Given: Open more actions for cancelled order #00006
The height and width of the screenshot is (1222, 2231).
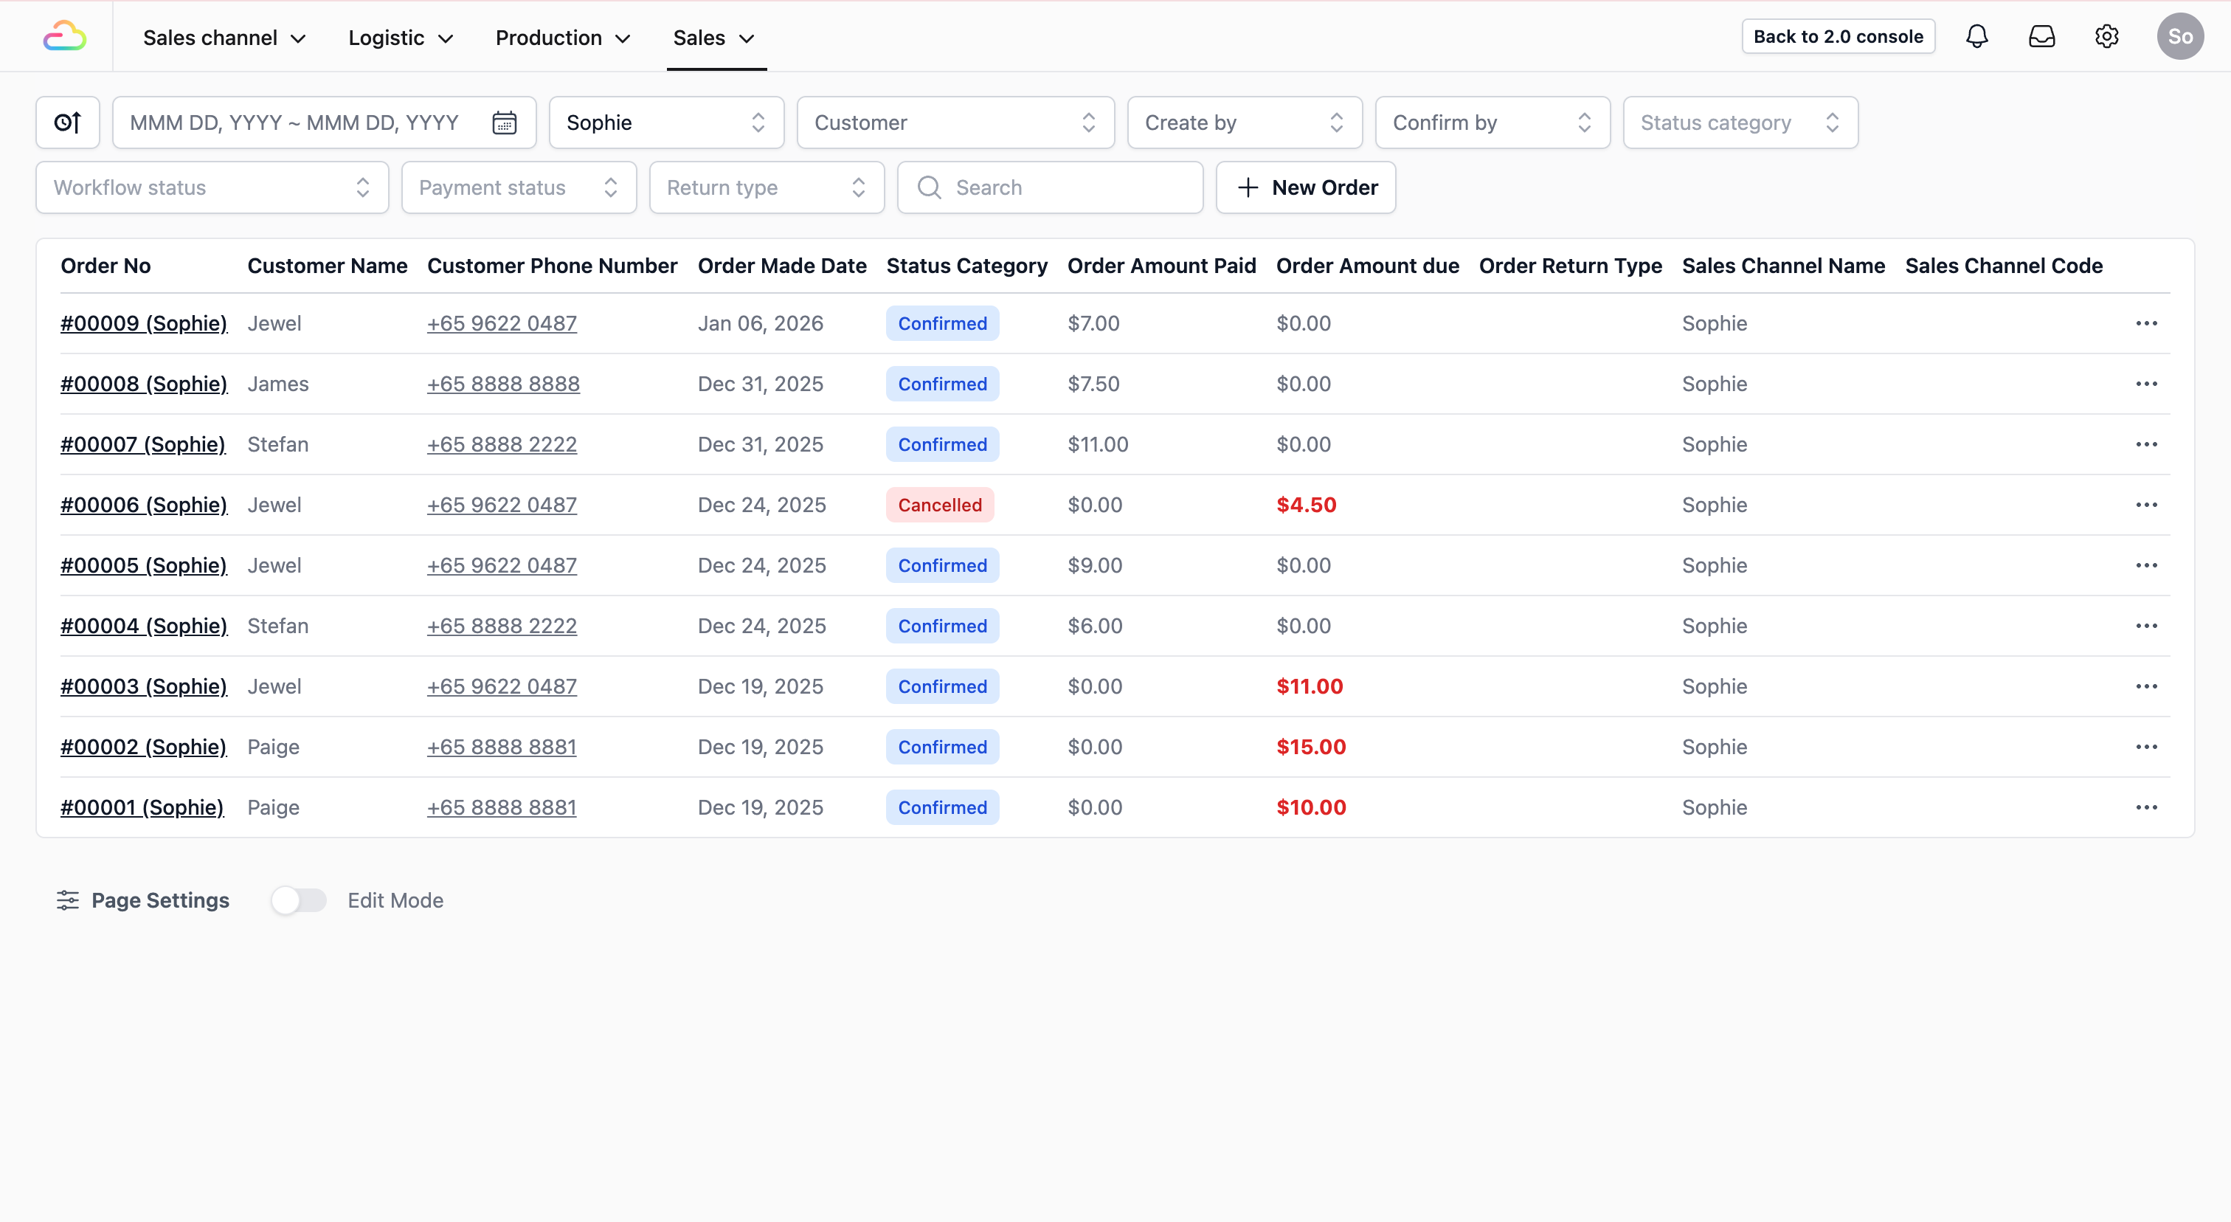Looking at the screenshot, I should click(2146, 505).
